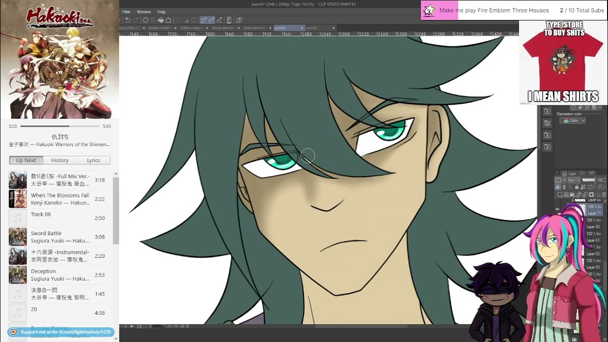
Task: Play the 十六夜涙 -Instrumental- track
Action: tap(60, 256)
